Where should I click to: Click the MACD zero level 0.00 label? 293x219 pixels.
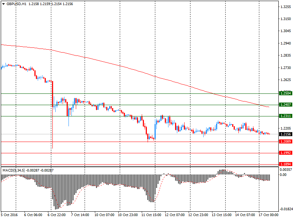(x=283, y=175)
